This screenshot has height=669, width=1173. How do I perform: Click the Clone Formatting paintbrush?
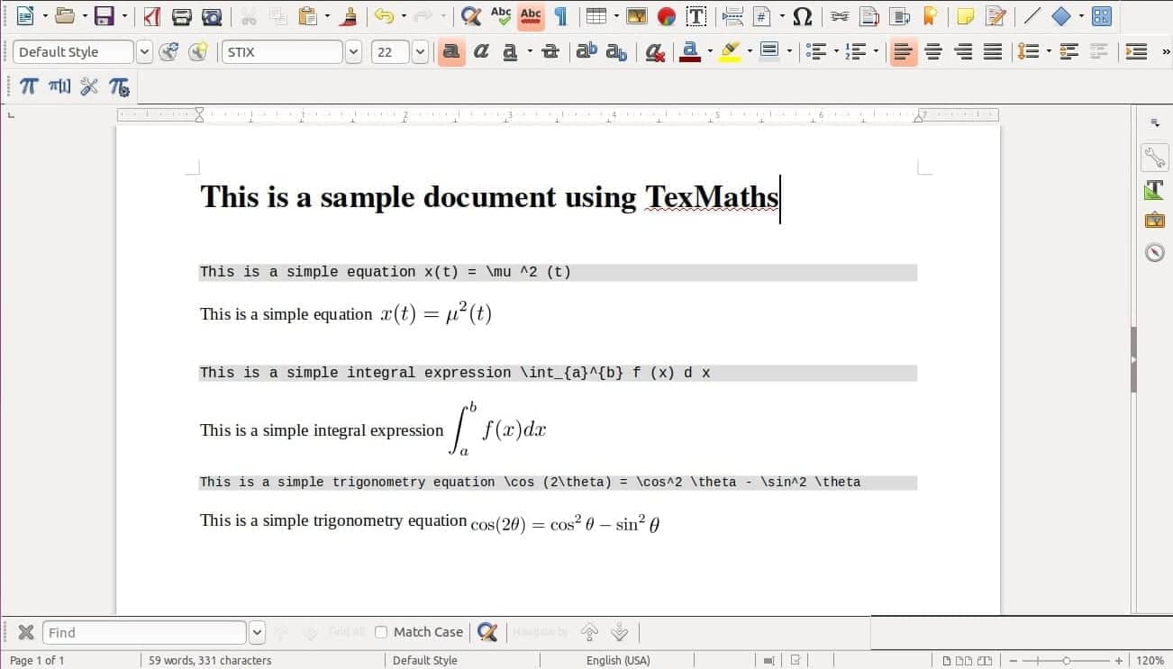350,16
